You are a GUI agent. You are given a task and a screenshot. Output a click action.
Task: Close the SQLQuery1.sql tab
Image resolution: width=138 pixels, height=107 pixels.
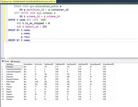point(55,1)
